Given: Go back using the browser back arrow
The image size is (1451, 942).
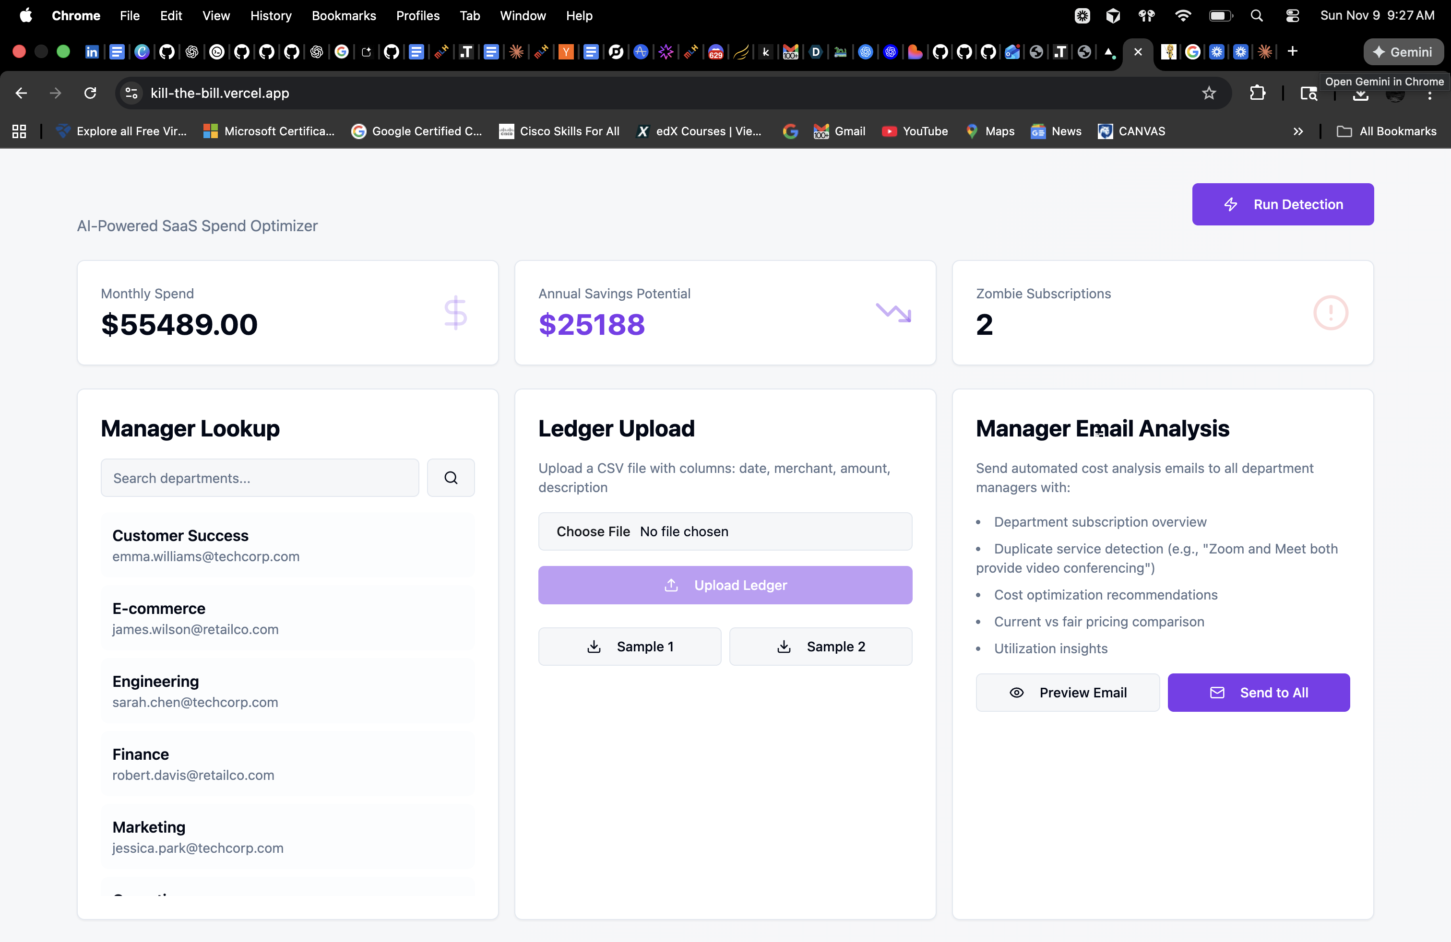Looking at the screenshot, I should 21,93.
